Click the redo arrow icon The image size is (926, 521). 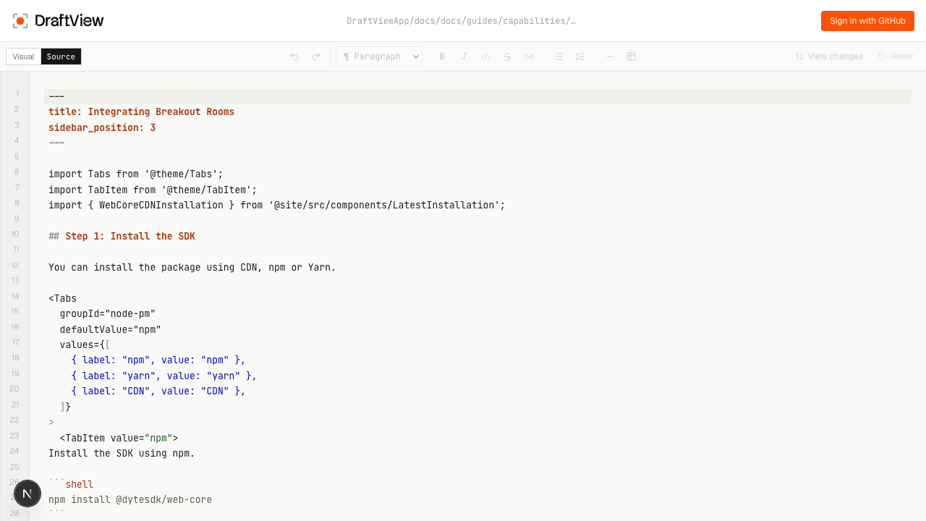point(316,56)
